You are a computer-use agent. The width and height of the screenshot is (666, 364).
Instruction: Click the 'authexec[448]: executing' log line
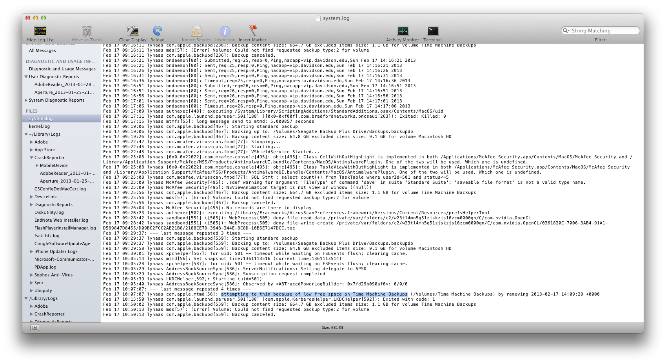273,111
